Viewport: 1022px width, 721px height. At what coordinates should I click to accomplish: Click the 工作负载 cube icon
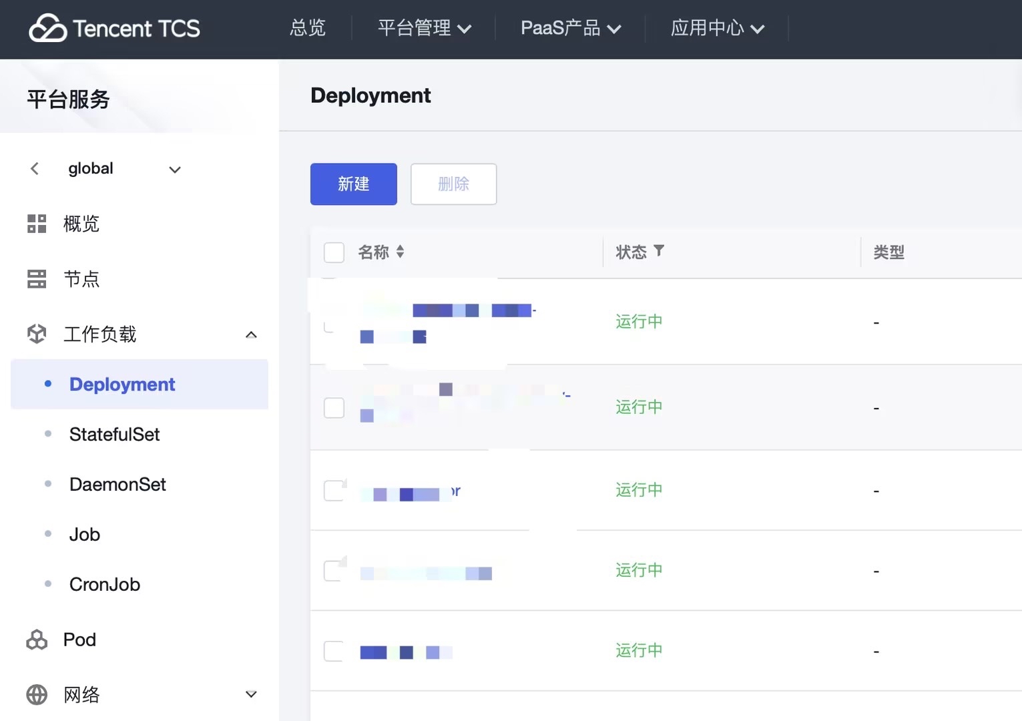(37, 334)
